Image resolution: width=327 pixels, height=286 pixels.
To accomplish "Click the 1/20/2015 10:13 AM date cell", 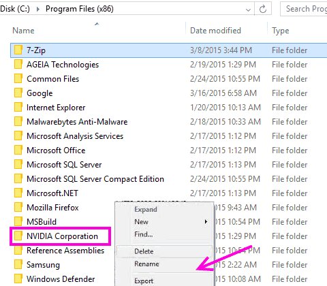I will [225, 108].
